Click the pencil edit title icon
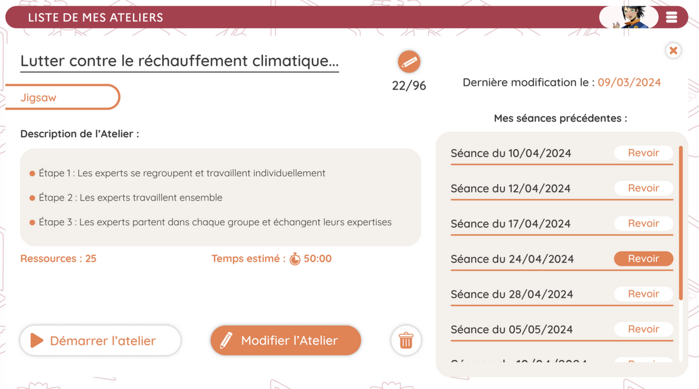 409,61
